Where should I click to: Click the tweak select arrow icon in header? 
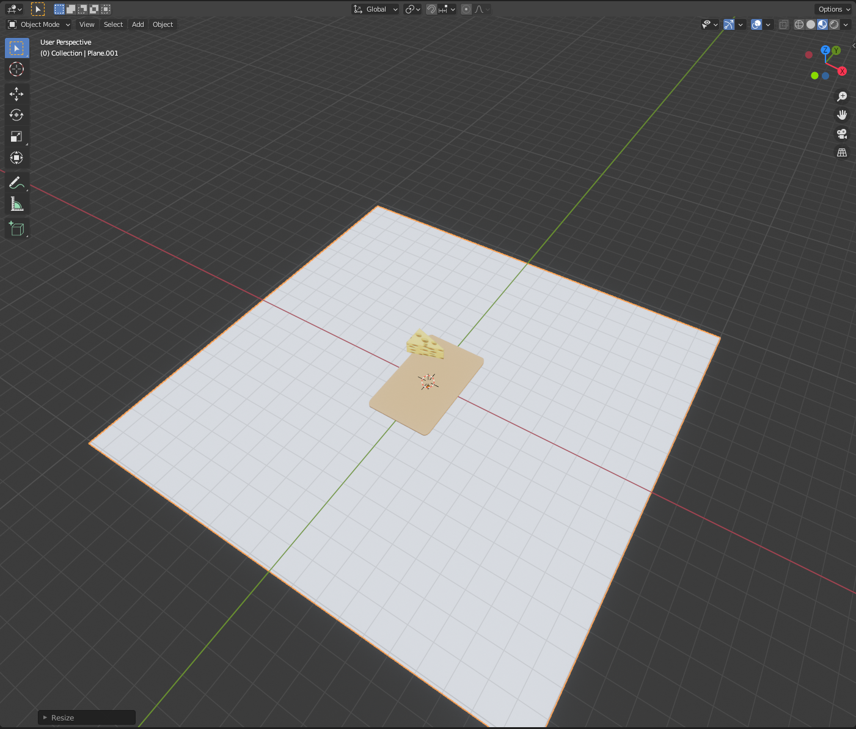(38, 9)
